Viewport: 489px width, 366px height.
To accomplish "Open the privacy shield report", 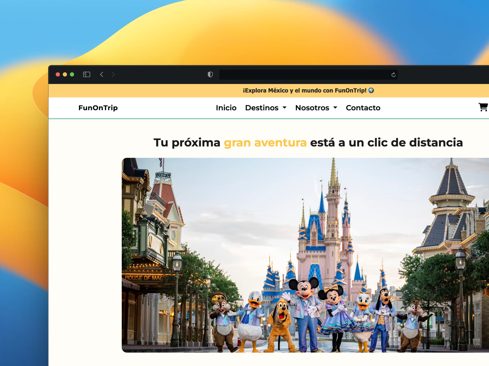I will tap(210, 74).
